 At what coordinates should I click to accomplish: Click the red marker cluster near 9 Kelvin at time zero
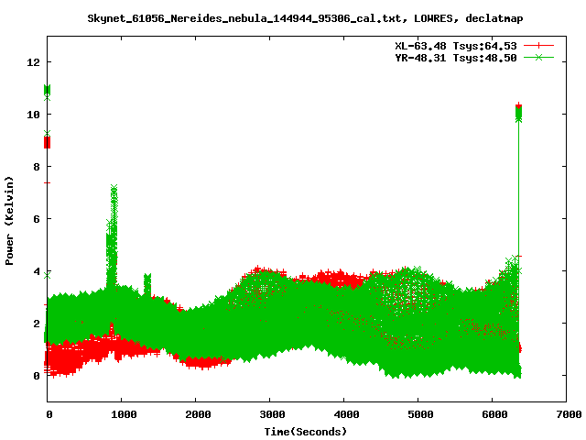(48, 142)
